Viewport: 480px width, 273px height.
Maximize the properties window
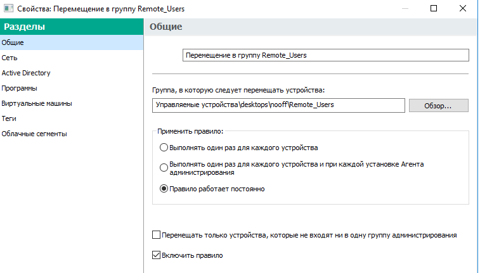pyautogui.click(x=434, y=9)
